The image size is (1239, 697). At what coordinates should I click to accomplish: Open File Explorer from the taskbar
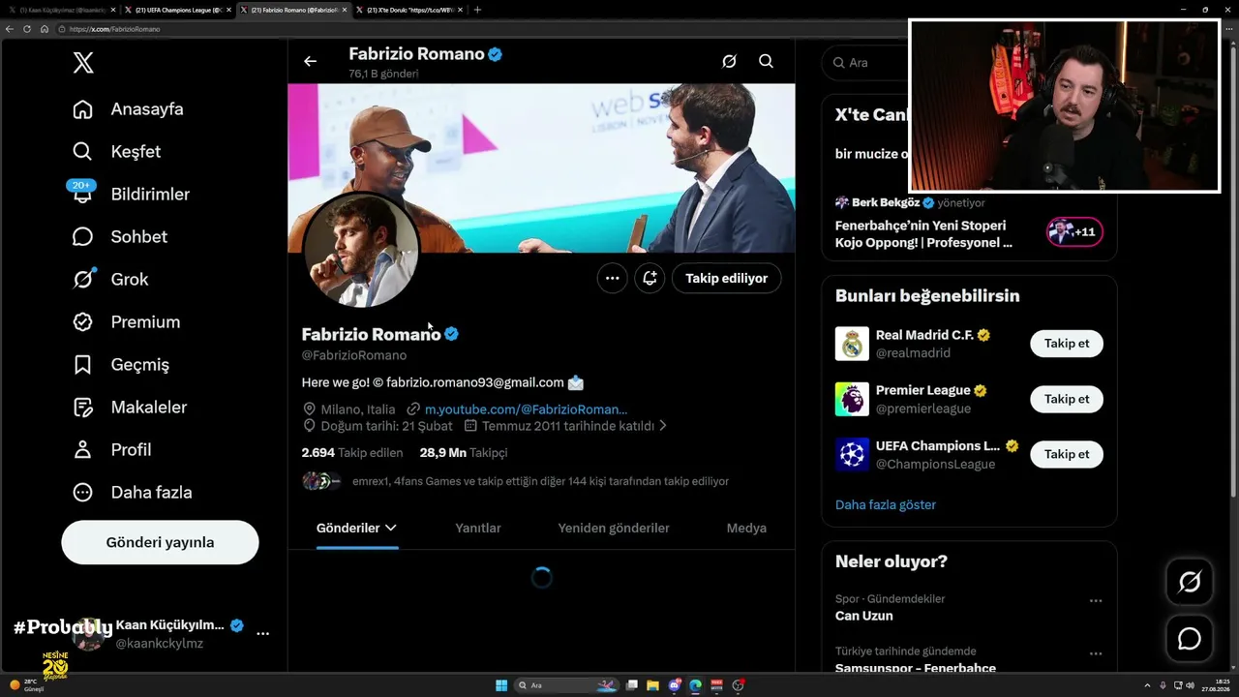click(653, 685)
